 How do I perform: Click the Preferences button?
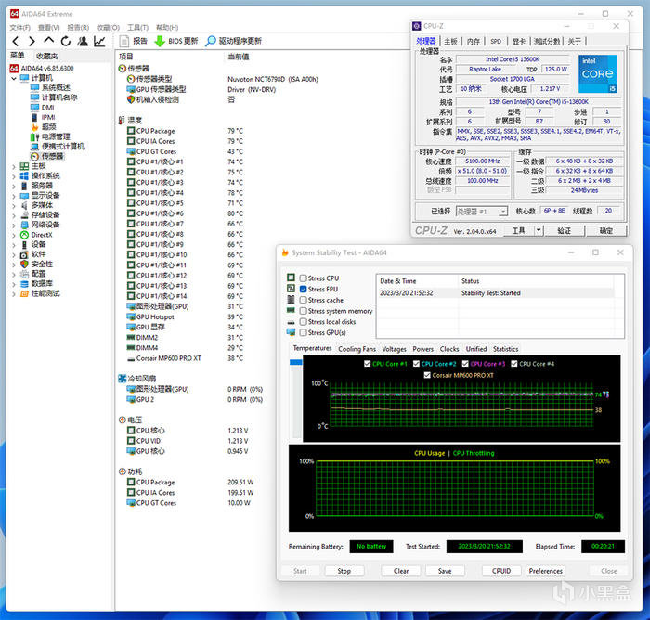[x=546, y=571]
